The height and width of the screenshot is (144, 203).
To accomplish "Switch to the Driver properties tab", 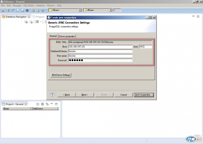I will [67, 36].
